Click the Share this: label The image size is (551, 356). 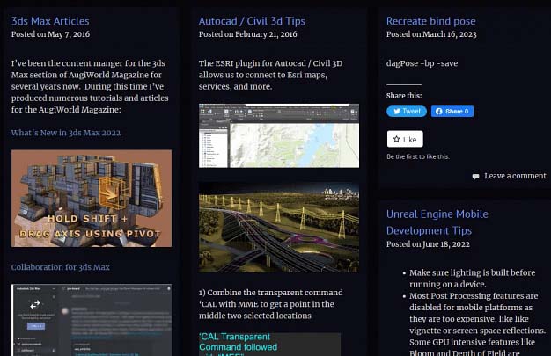coord(404,96)
